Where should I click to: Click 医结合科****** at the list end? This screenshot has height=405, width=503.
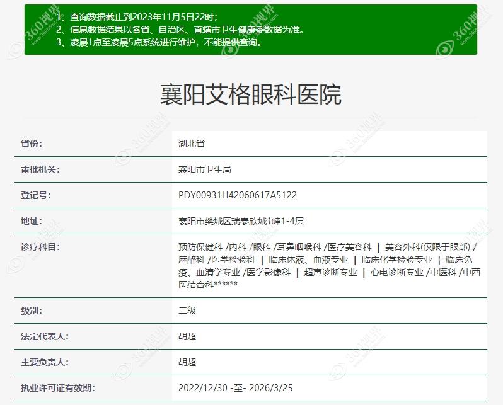(208, 285)
